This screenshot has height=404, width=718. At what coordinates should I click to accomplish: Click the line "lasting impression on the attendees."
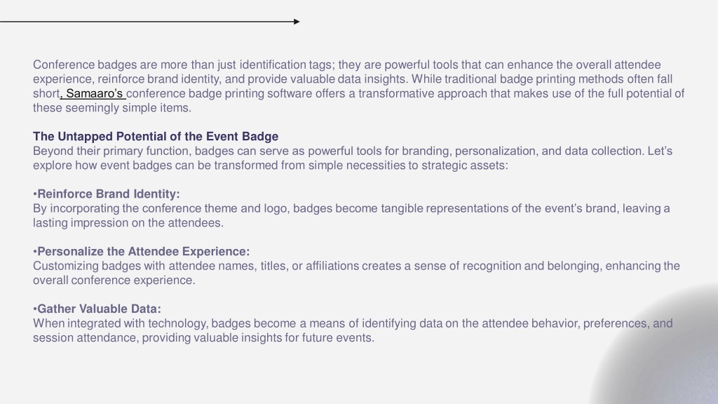pos(128,222)
